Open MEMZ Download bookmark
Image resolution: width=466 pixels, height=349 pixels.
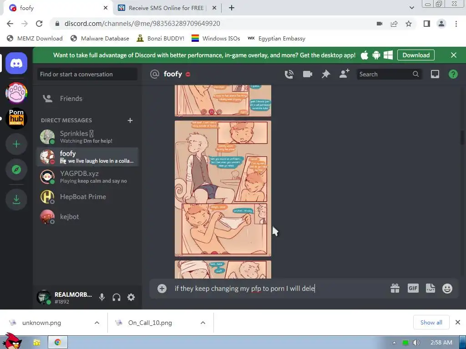35,38
